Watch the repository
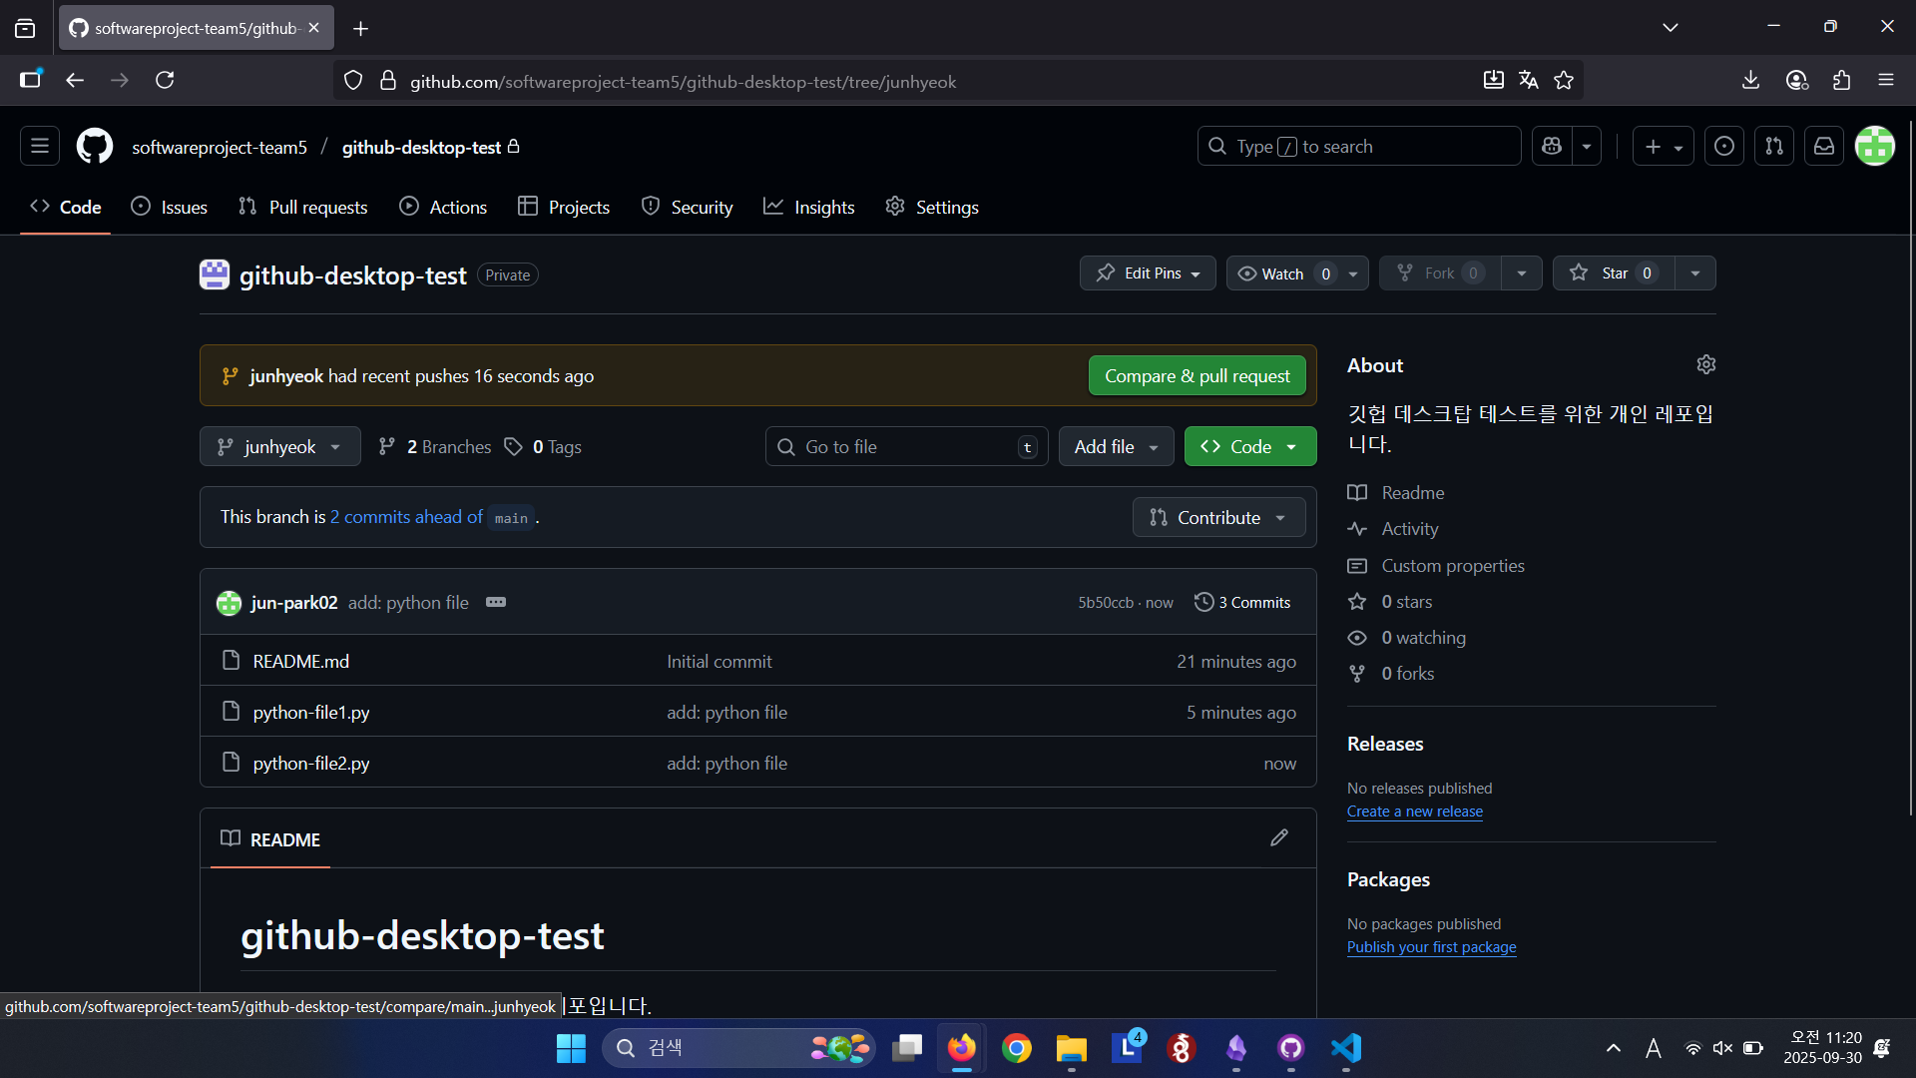1916x1078 pixels. [1282, 273]
